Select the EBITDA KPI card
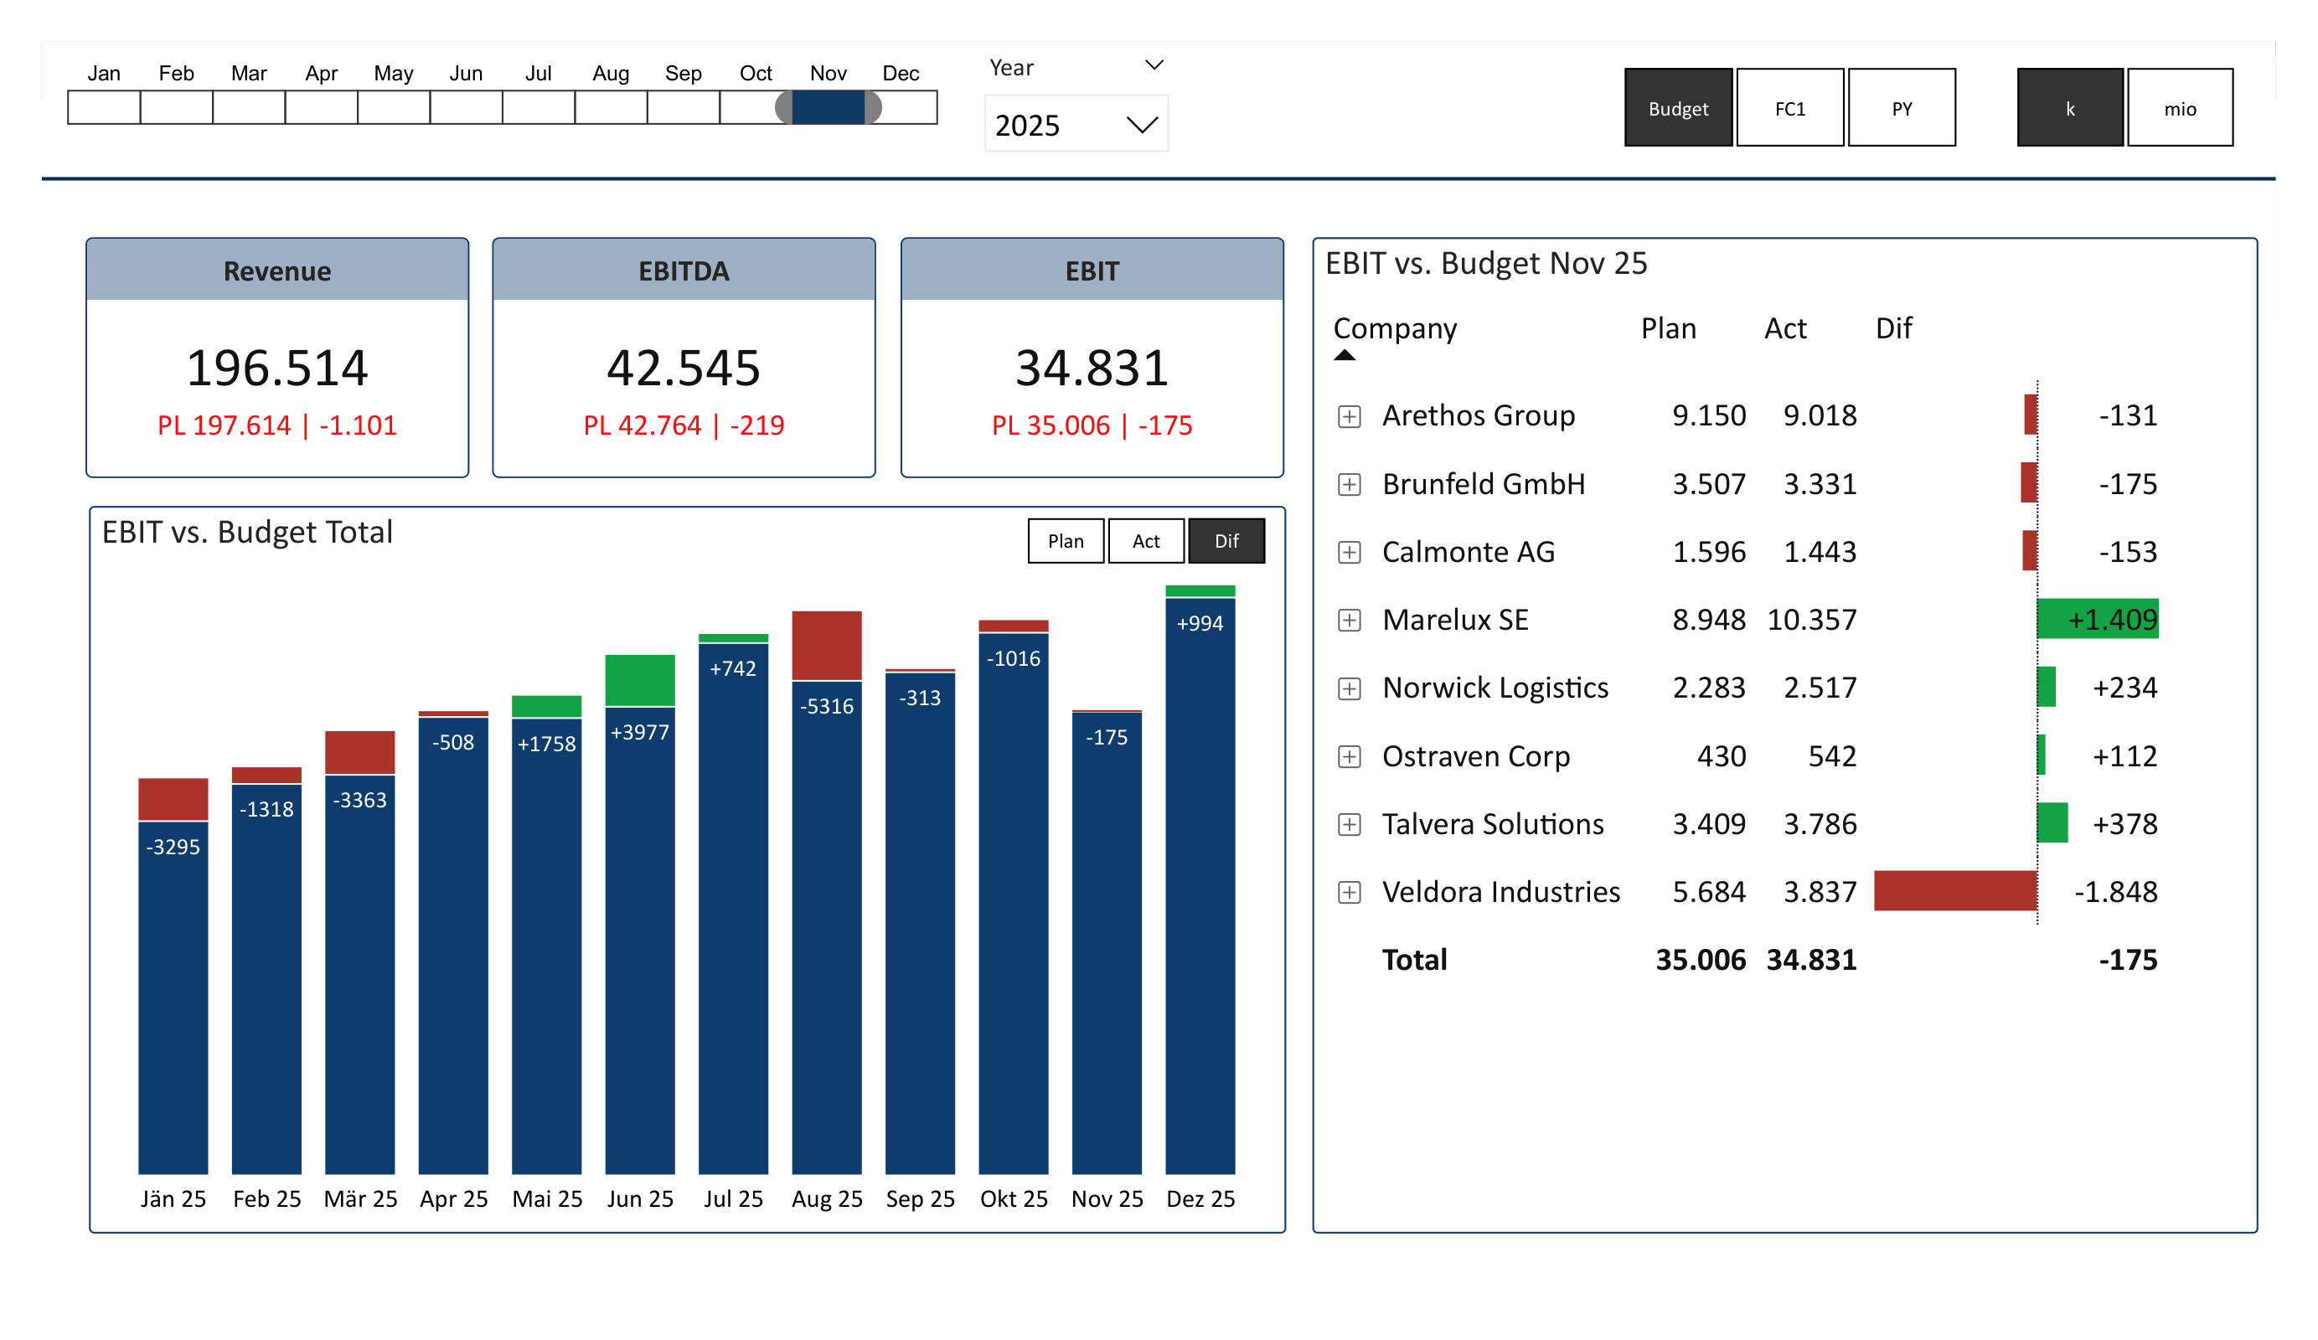This screenshot has height=1340, width=2318. pyautogui.click(x=684, y=358)
